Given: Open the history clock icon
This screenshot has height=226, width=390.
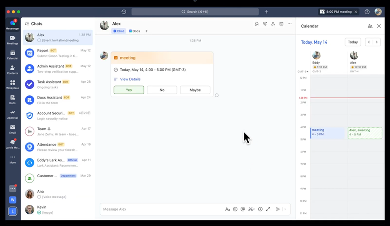Looking at the screenshot, I should pyautogui.click(x=124, y=12).
